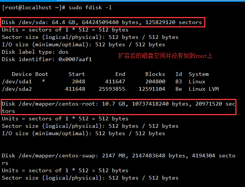Click the wrapped 'tors' text in red box
Image resolution: width=245 pixels, height=187 pixels.
(9, 111)
